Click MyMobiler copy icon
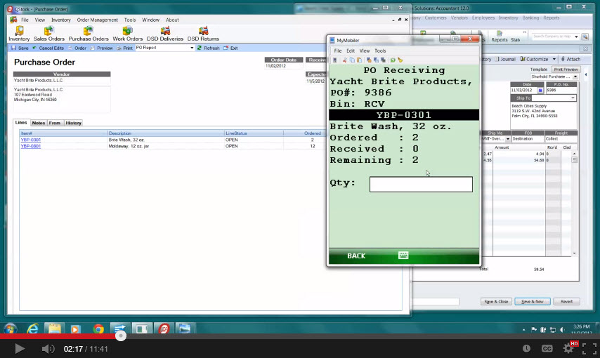Viewport: 600px width, 358px height. coord(352,60)
